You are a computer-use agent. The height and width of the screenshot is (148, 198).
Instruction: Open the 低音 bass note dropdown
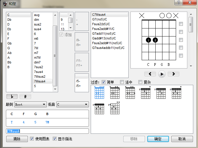[72, 104]
